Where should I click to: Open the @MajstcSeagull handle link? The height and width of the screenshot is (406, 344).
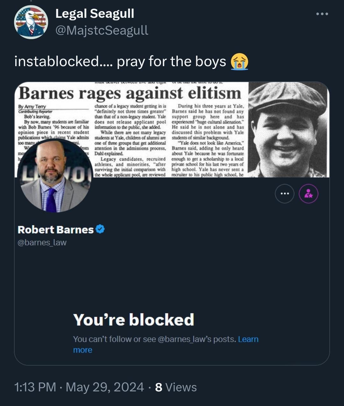click(102, 30)
